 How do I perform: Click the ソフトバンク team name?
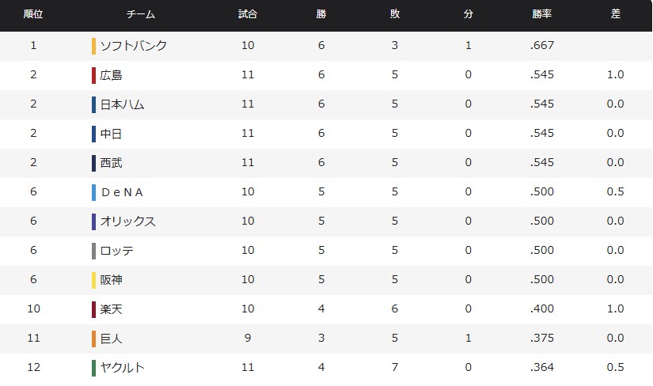[x=133, y=46]
